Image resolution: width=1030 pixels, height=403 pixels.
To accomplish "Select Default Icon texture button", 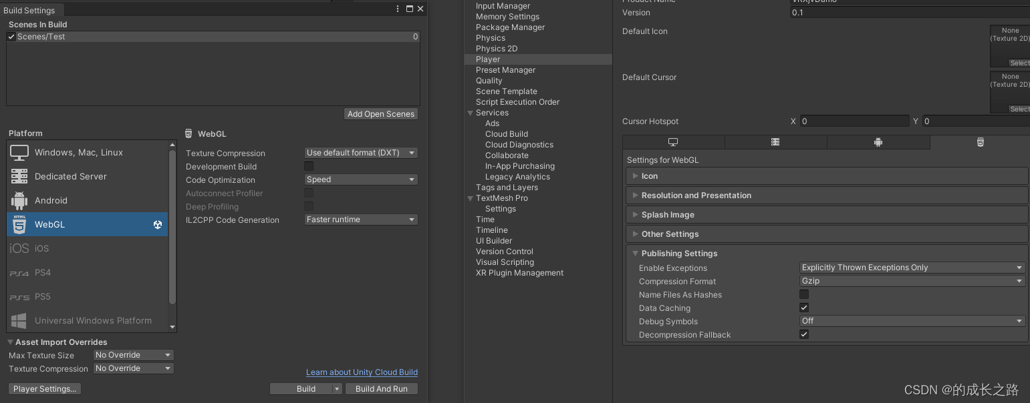I will (x=1019, y=63).
